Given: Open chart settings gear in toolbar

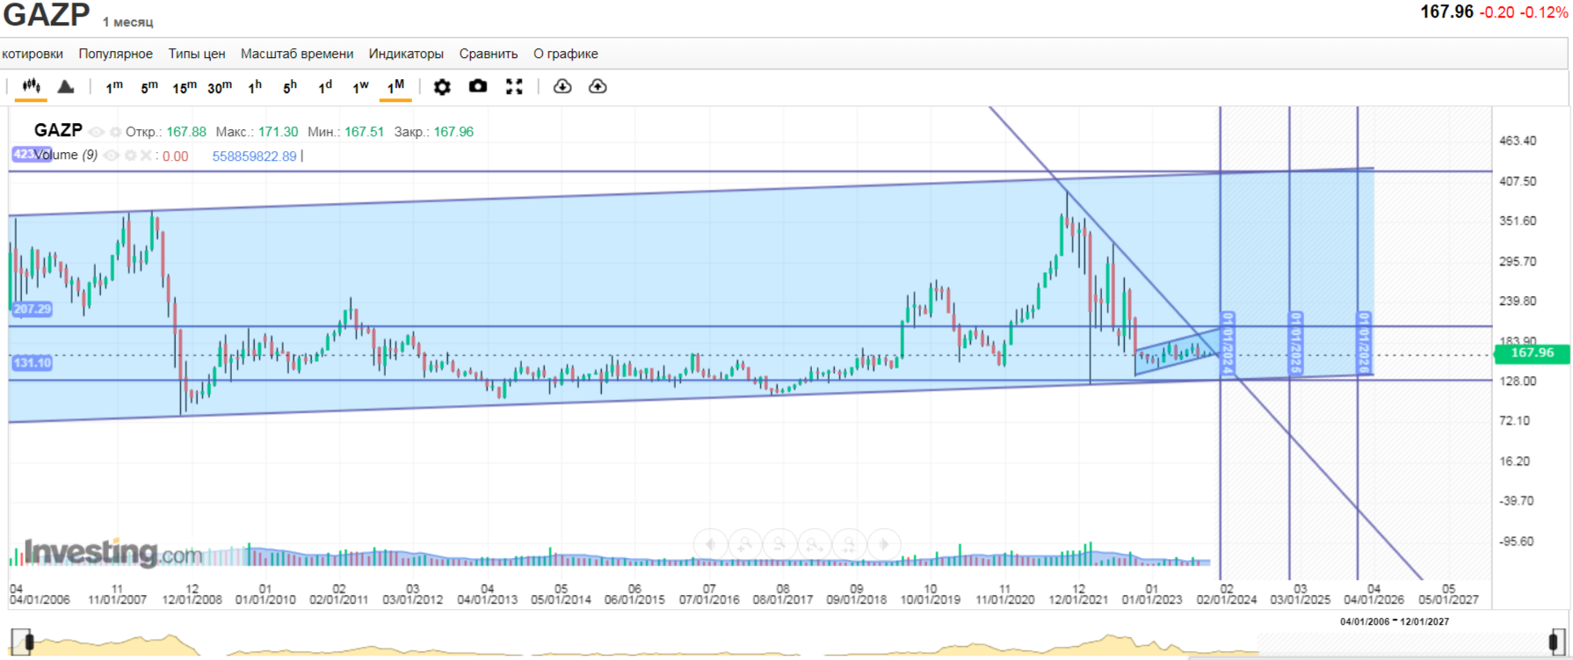Looking at the screenshot, I should pyautogui.click(x=442, y=86).
